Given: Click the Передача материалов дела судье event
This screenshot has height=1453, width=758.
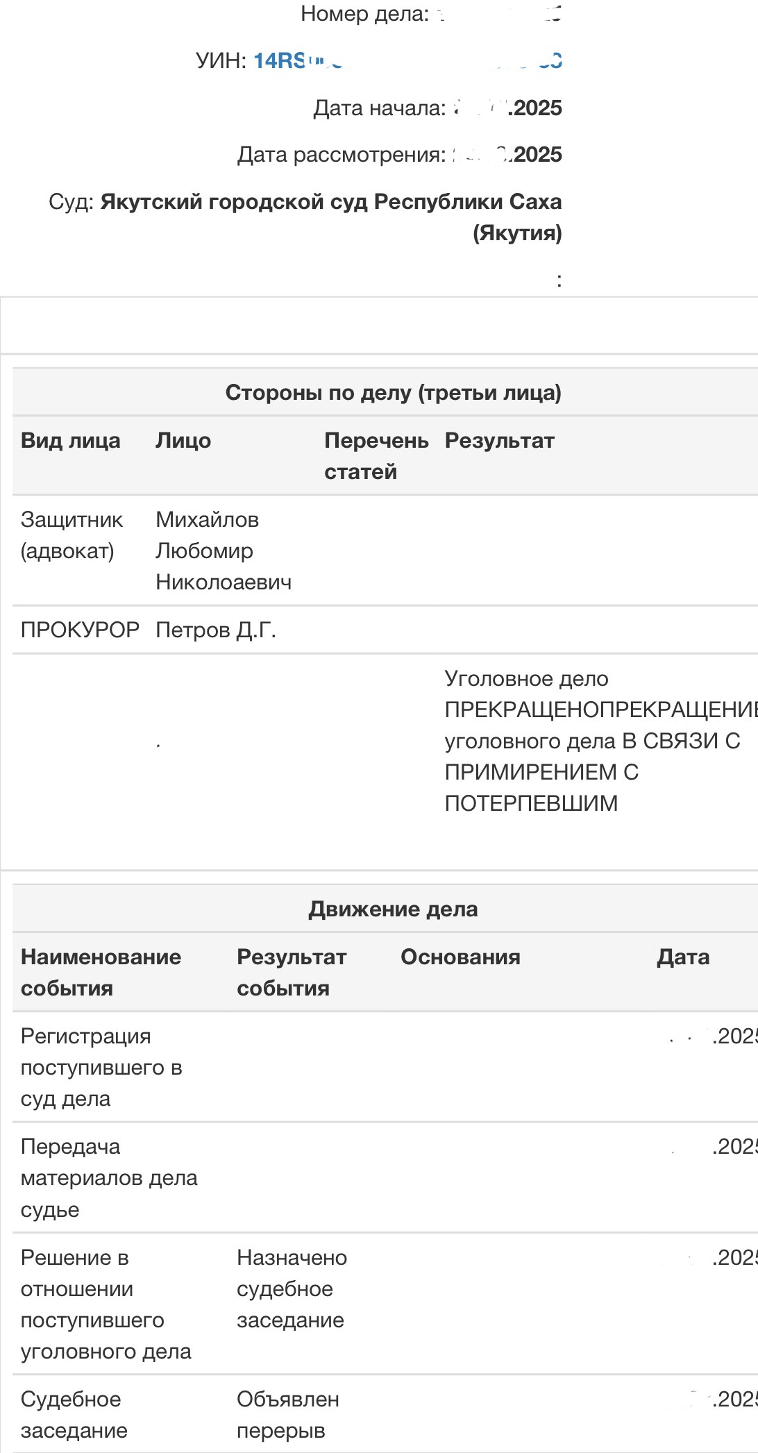Looking at the screenshot, I should (x=109, y=1178).
